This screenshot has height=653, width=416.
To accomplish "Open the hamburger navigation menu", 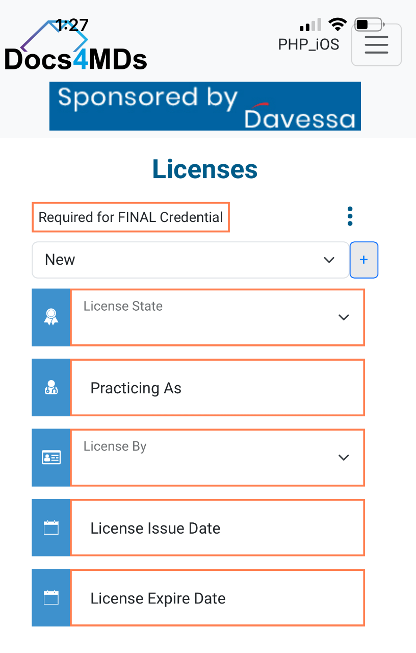I will click(376, 45).
